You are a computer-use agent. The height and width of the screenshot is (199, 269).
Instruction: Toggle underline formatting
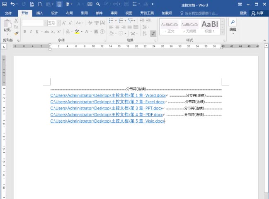click(37, 31)
